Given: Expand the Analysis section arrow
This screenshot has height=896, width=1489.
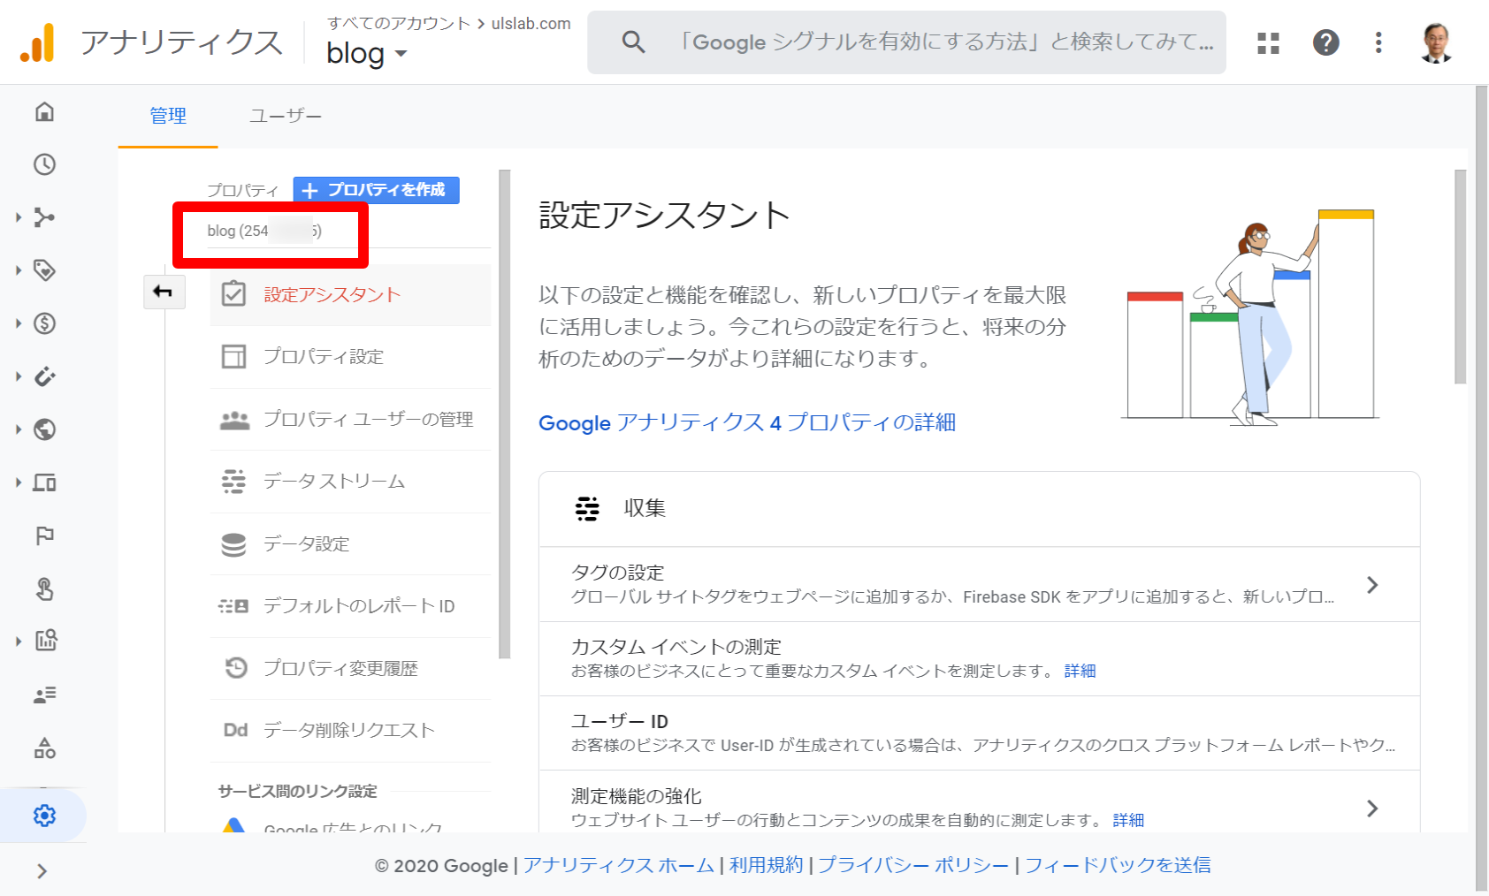Looking at the screenshot, I should 19,642.
